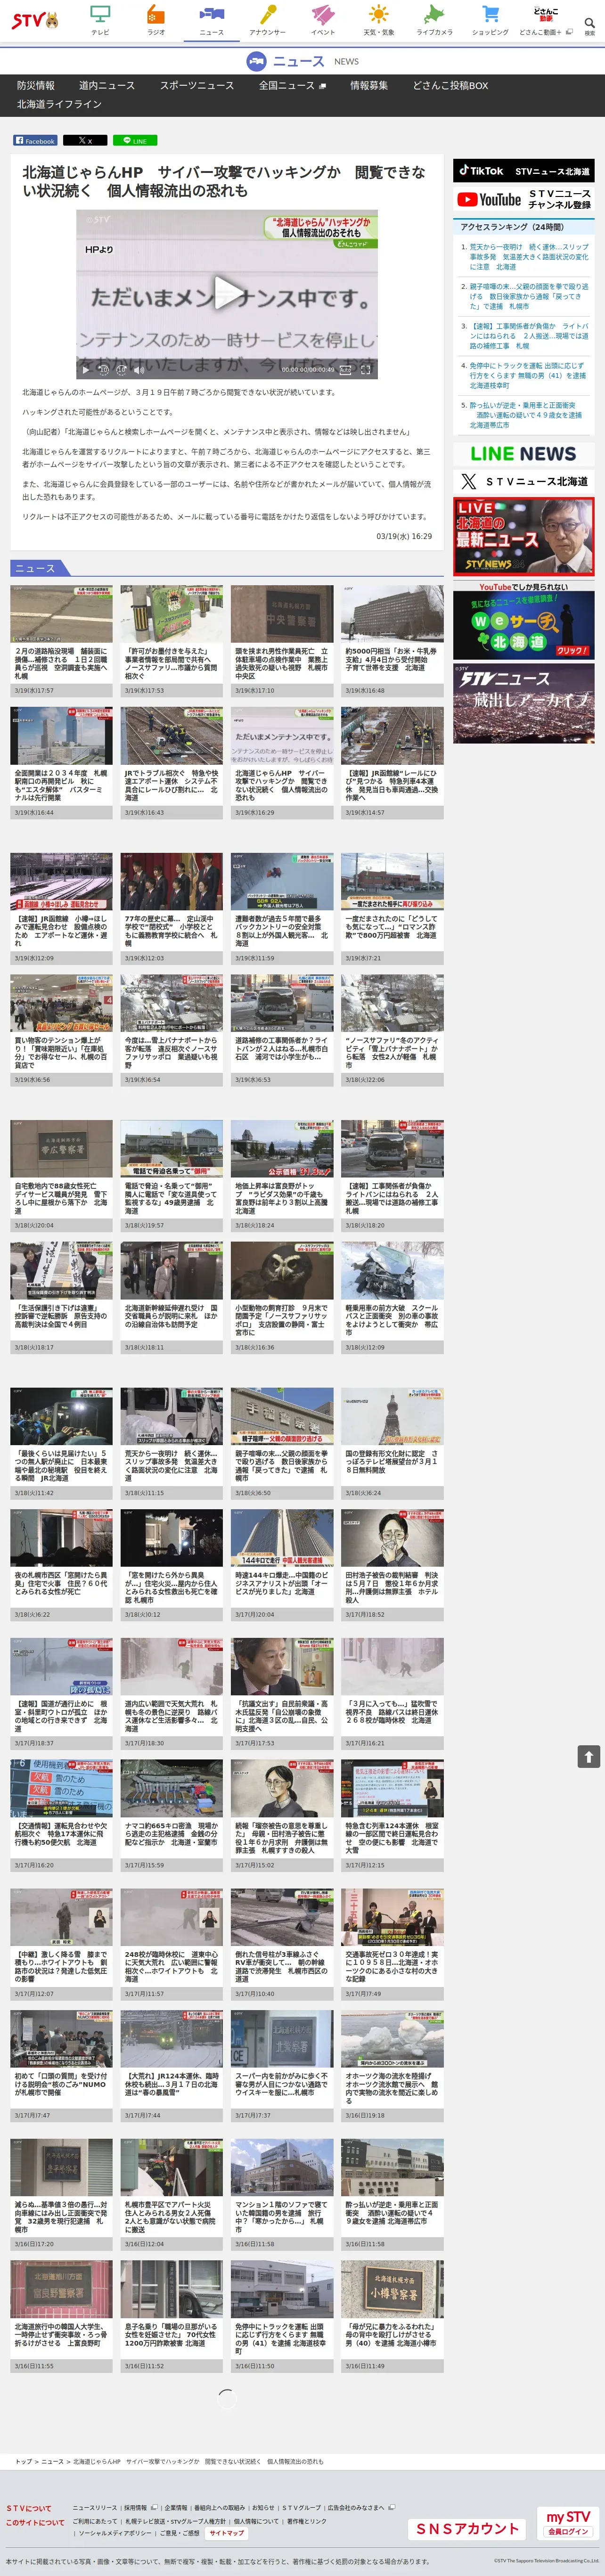This screenshot has width=605, height=2576.
Task: Open the X STVニュース北海道 banner
Action: 523,481
